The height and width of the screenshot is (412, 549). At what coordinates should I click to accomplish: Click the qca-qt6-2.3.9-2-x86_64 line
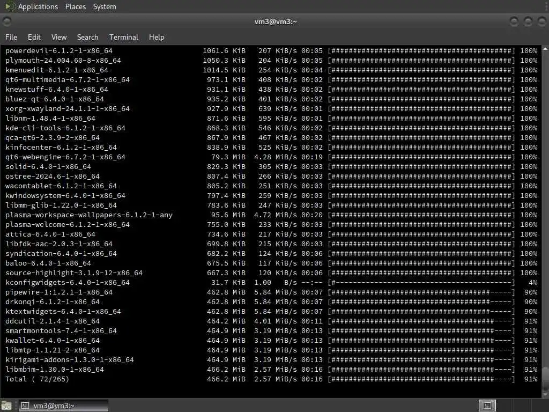pyautogui.click(x=271, y=138)
